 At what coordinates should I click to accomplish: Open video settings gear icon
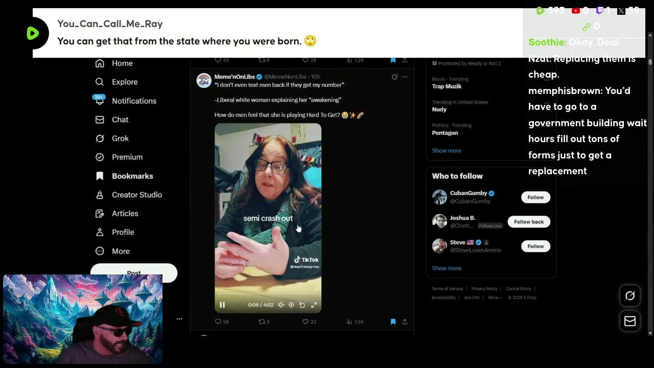(291, 305)
